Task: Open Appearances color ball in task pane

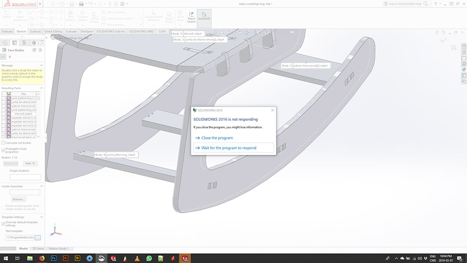Action: (464, 70)
